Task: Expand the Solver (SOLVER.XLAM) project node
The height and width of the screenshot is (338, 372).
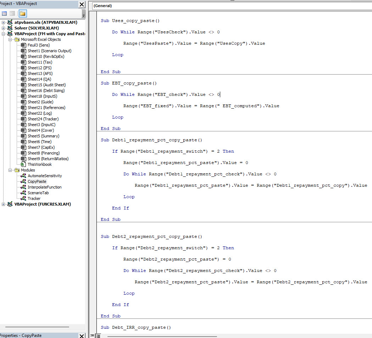Action: 3,28
